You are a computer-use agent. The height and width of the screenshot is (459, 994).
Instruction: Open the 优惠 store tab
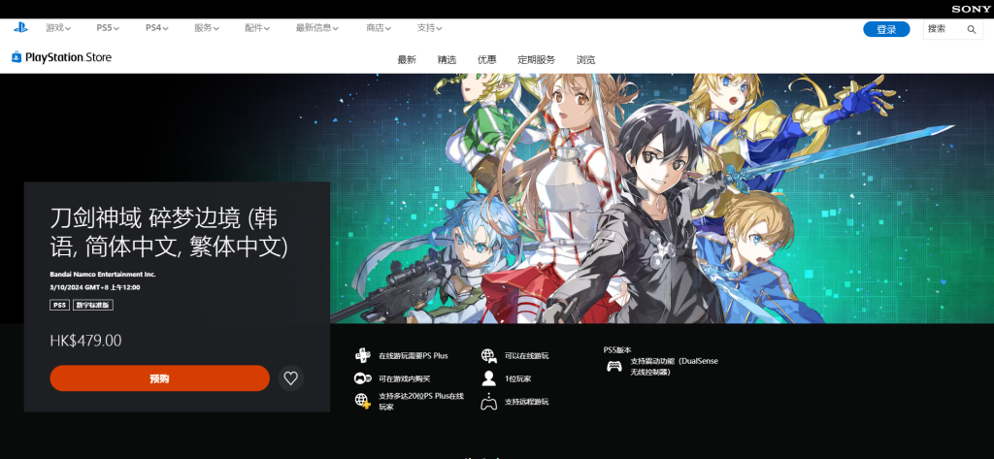pyautogui.click(x=487, y=60)
